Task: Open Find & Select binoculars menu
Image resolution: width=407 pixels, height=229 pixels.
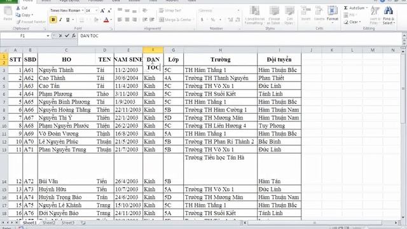Action: click(389, 15)
